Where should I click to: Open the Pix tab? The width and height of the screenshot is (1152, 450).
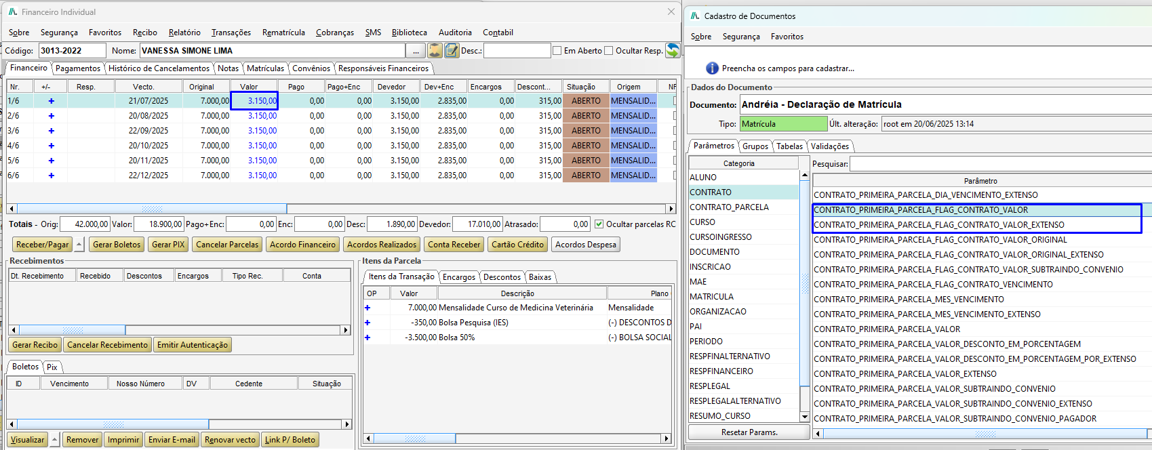pyautogui.click(x=52, y=367)
